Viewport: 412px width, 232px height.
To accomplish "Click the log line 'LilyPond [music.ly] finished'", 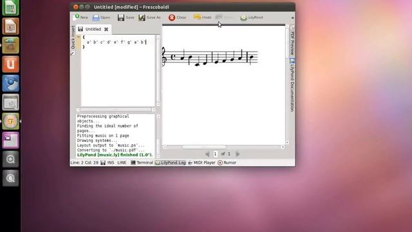I will coord(115,155).
